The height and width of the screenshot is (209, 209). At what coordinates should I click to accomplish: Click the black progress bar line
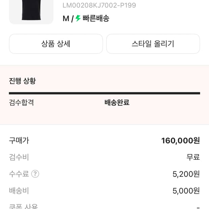104,93
